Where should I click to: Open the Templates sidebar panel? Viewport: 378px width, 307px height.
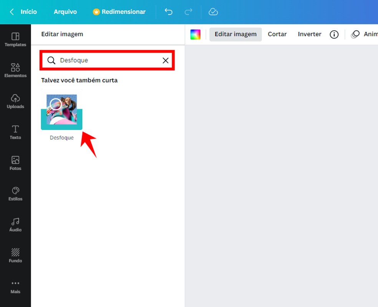(x=15, y=40)
